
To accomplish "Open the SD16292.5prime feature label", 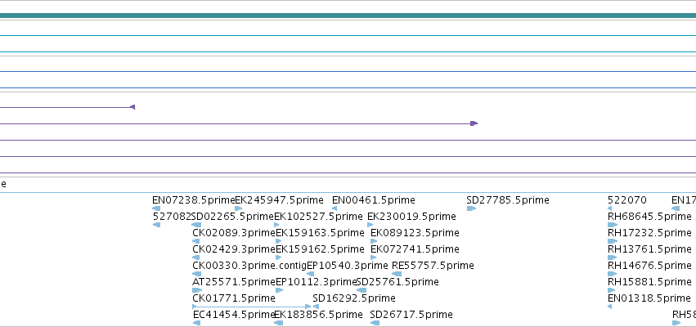I will [354, 298].
